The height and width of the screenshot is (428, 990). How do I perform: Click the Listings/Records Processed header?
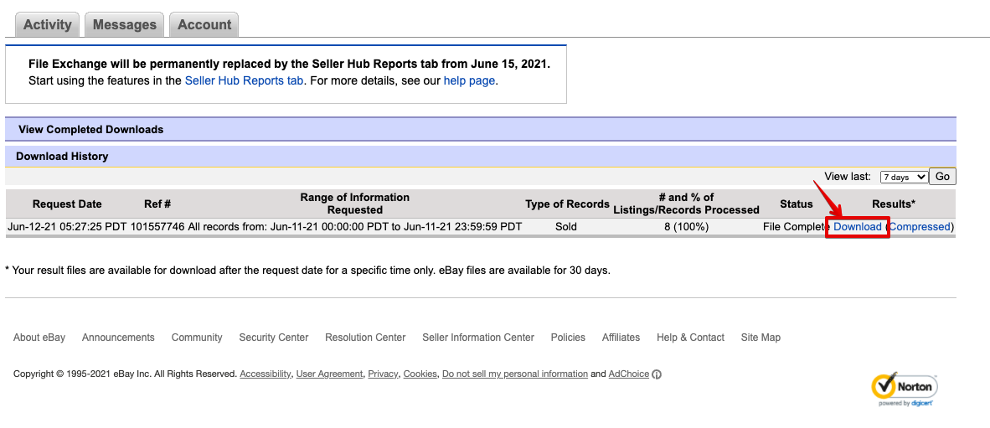click(x=686, y=204)
